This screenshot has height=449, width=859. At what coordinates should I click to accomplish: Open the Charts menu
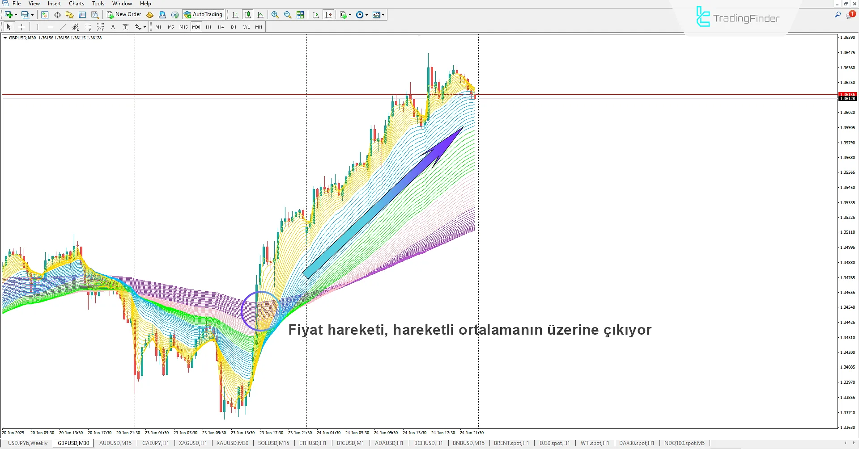(77, 4)
